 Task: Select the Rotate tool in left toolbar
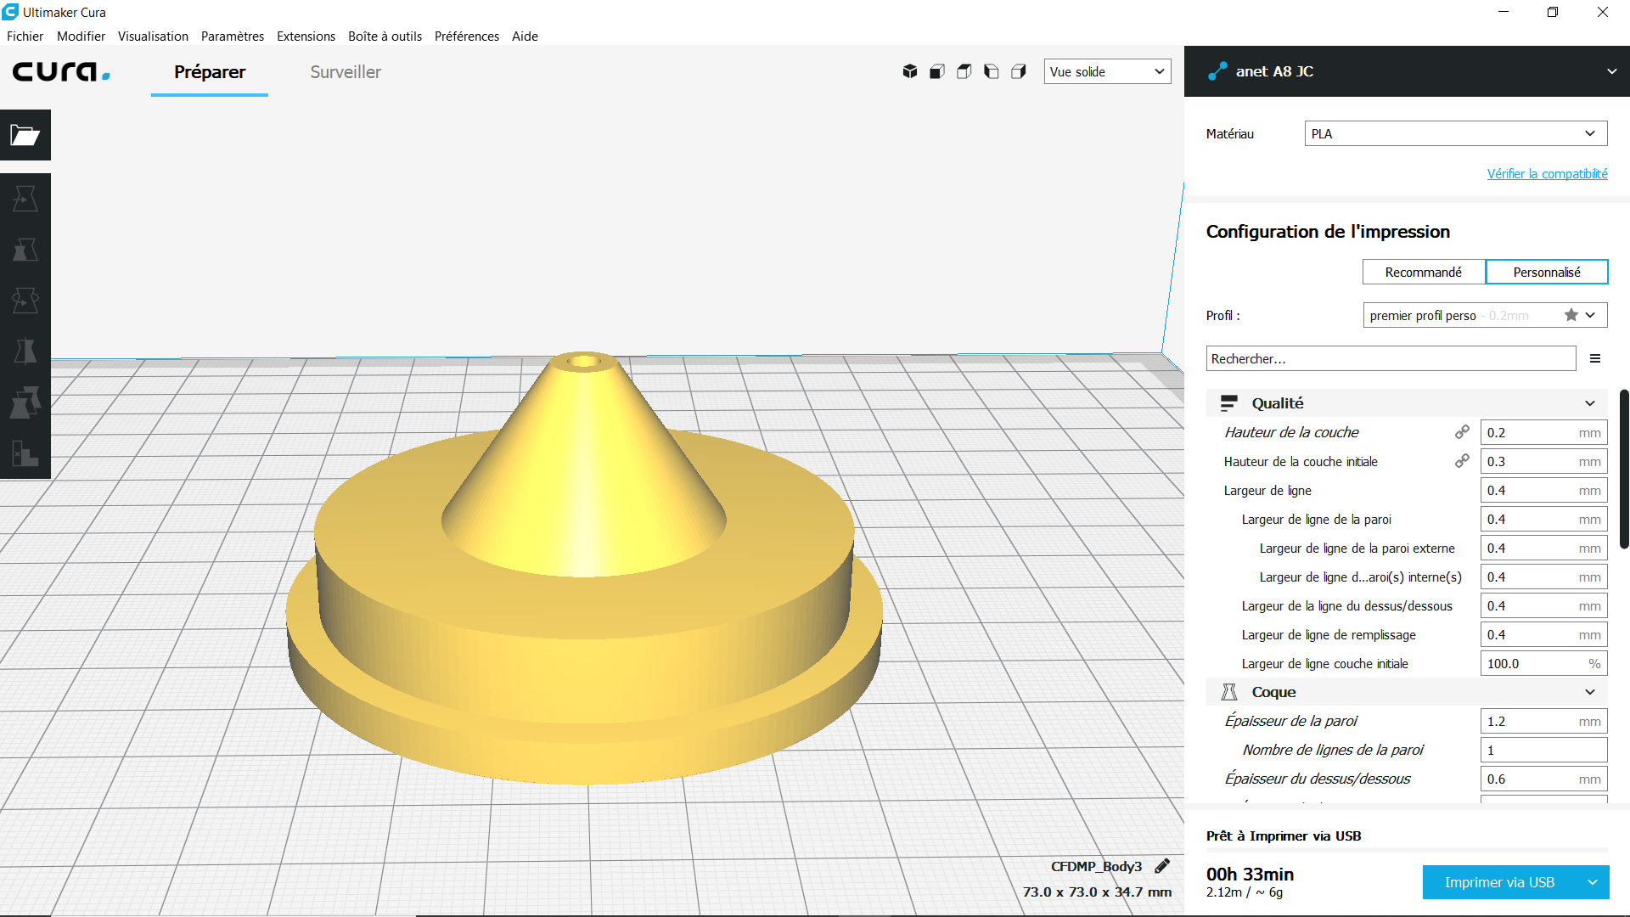25,301
